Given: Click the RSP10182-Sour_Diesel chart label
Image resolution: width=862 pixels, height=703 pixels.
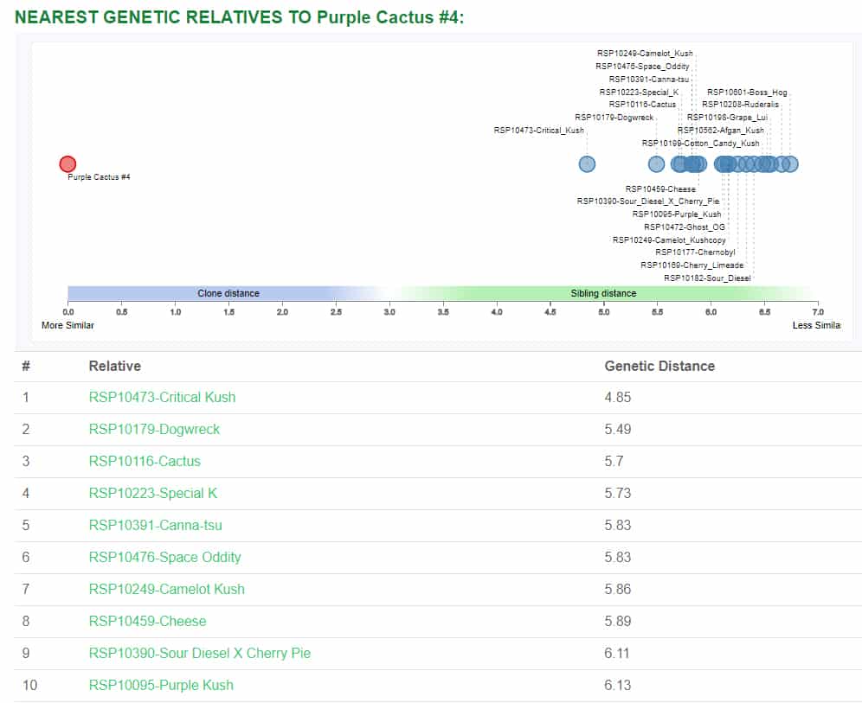Looking at the screenshot, I should [707, 278].
